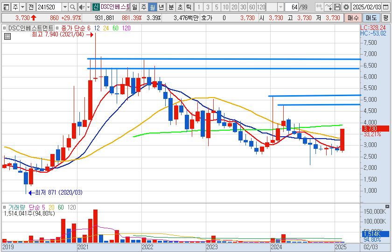Click the MA 24 period legend

pos(106,28)
